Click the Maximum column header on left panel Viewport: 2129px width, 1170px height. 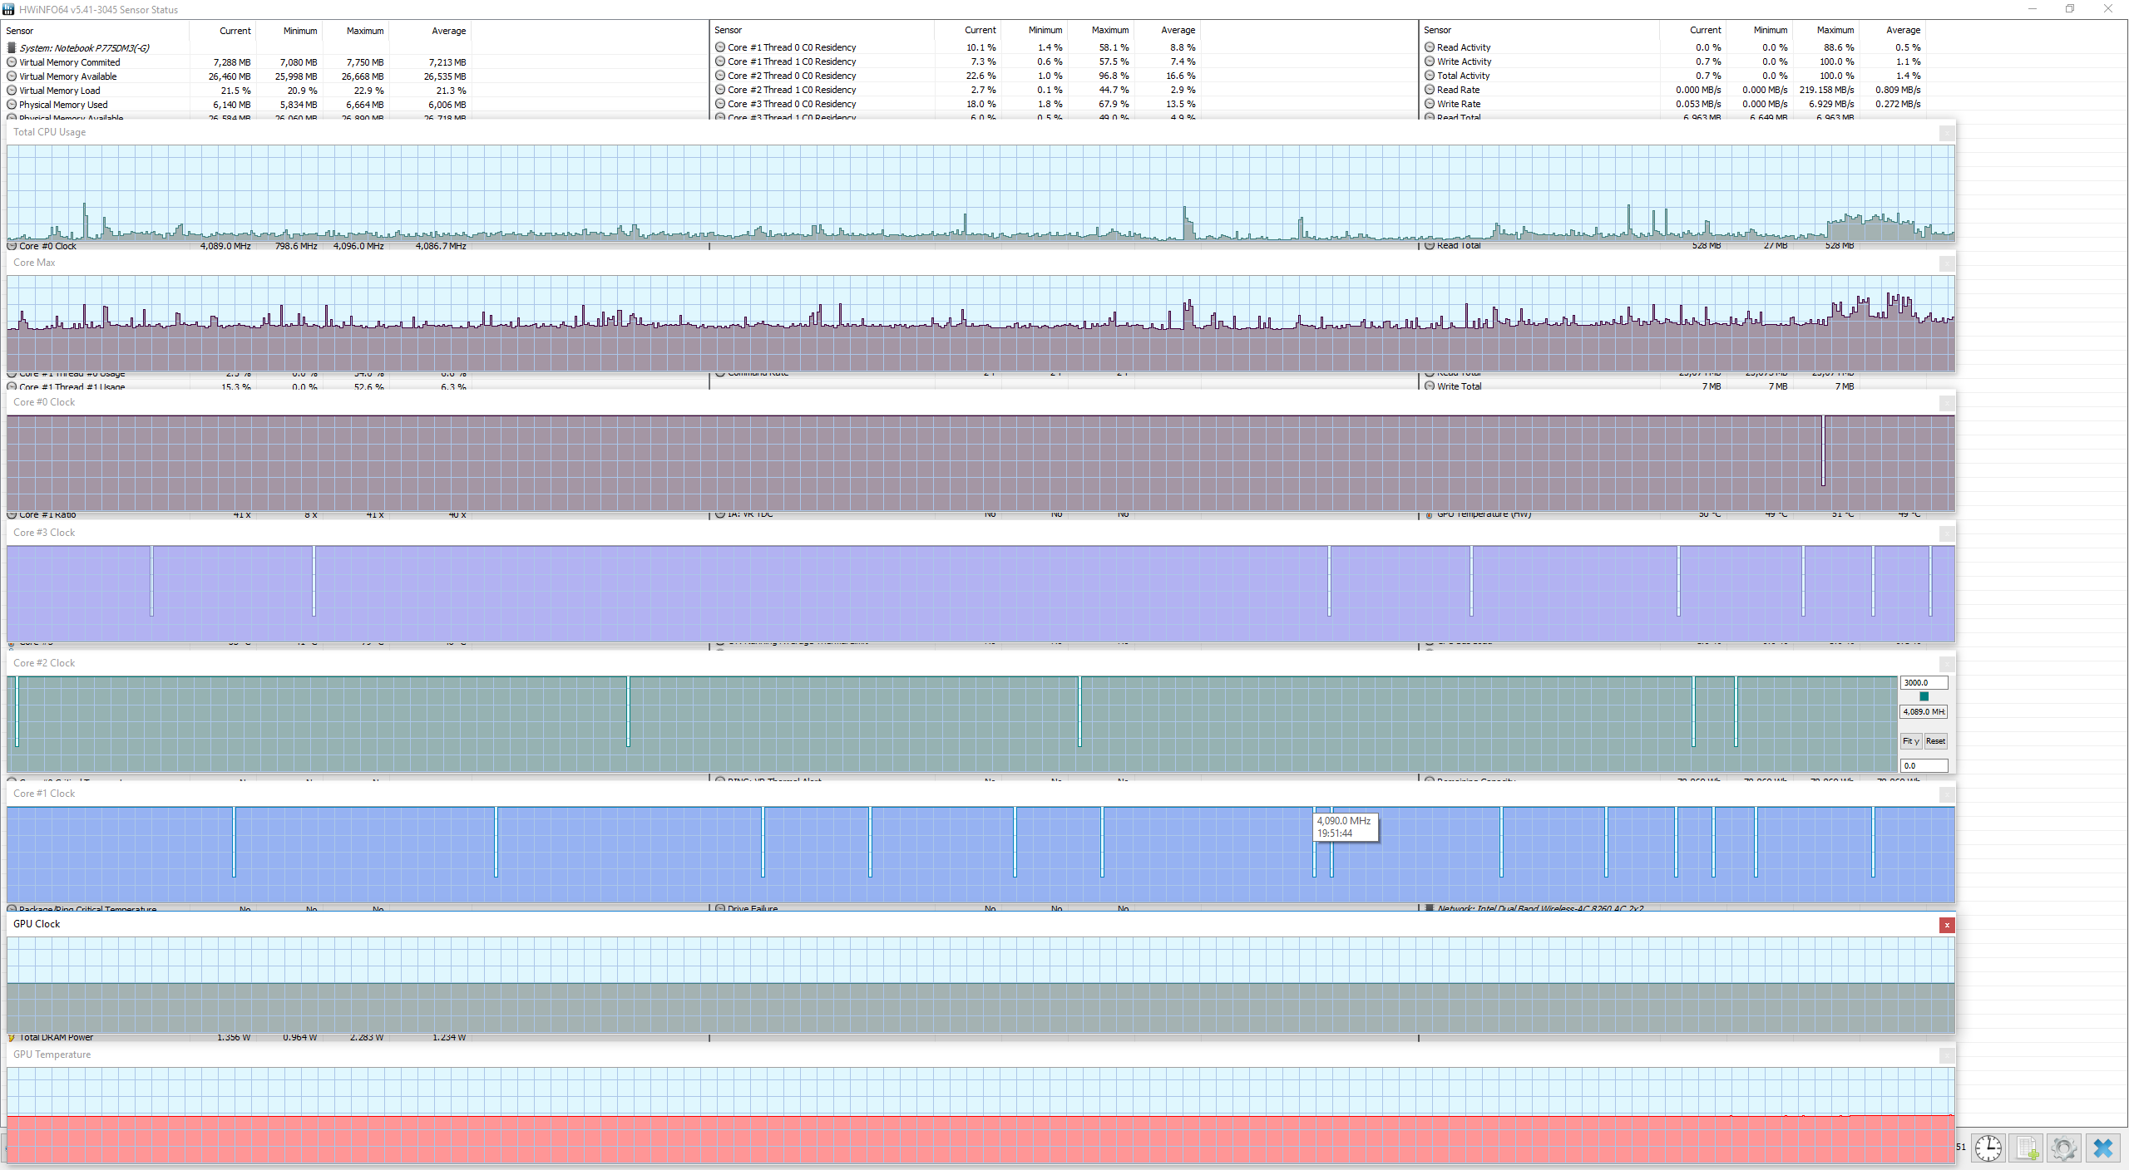click(x=364, y=31)
